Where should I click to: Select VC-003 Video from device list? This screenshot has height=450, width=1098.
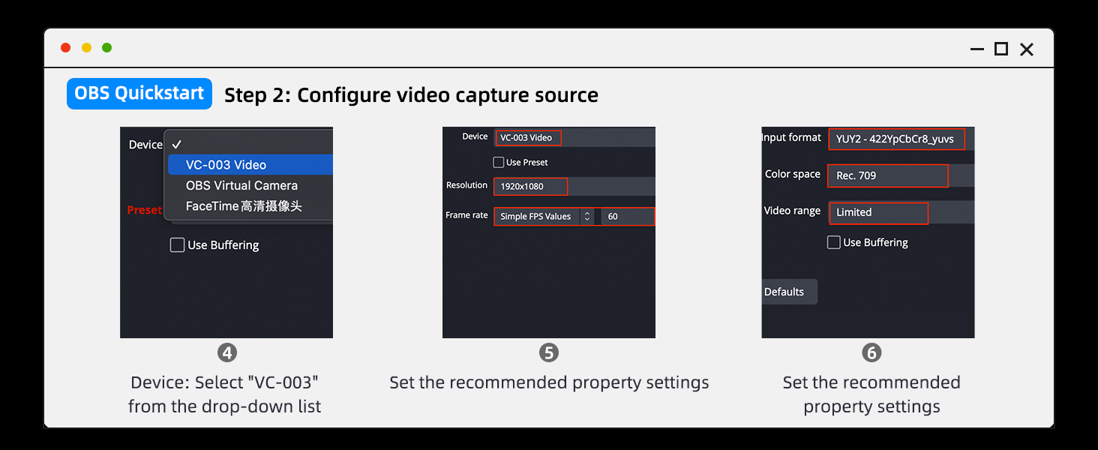(226, 165)
